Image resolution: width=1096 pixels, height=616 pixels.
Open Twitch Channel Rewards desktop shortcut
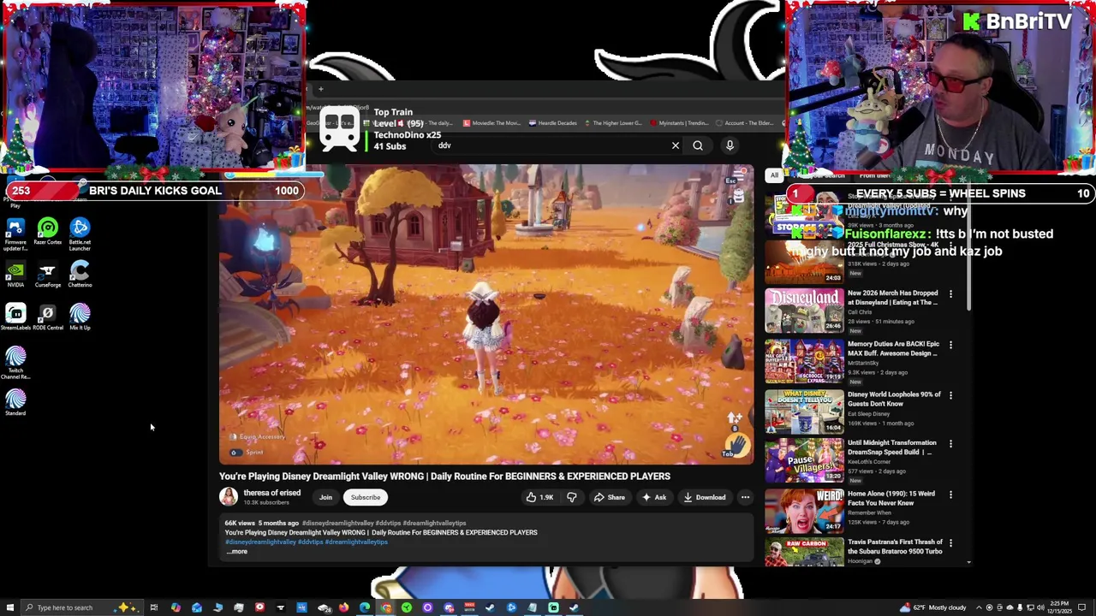[x=15, y=364]
